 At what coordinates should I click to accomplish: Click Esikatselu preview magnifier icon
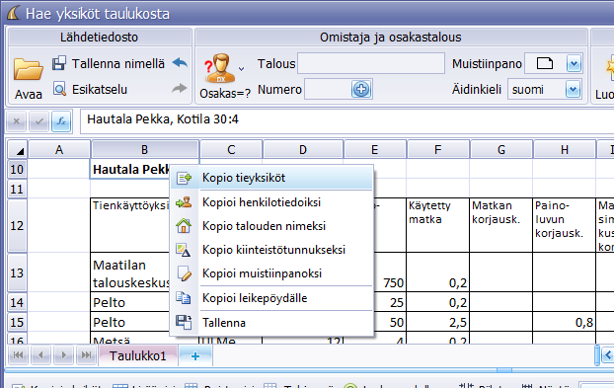coord(59,89)
